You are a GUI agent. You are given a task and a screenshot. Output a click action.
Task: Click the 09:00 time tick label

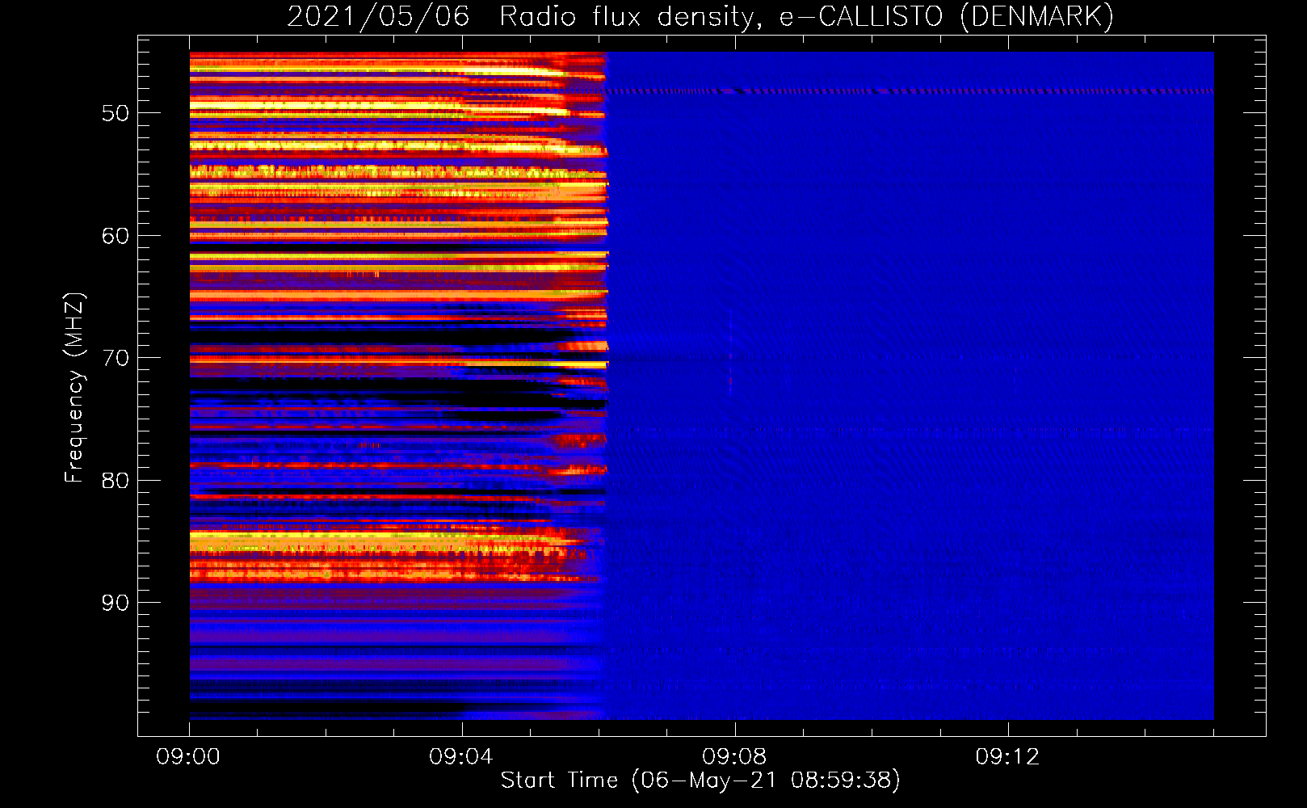(x=188, y=757)
